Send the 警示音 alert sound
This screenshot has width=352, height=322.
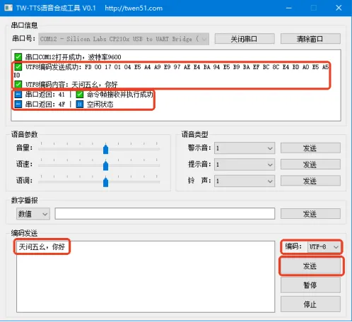310,148
